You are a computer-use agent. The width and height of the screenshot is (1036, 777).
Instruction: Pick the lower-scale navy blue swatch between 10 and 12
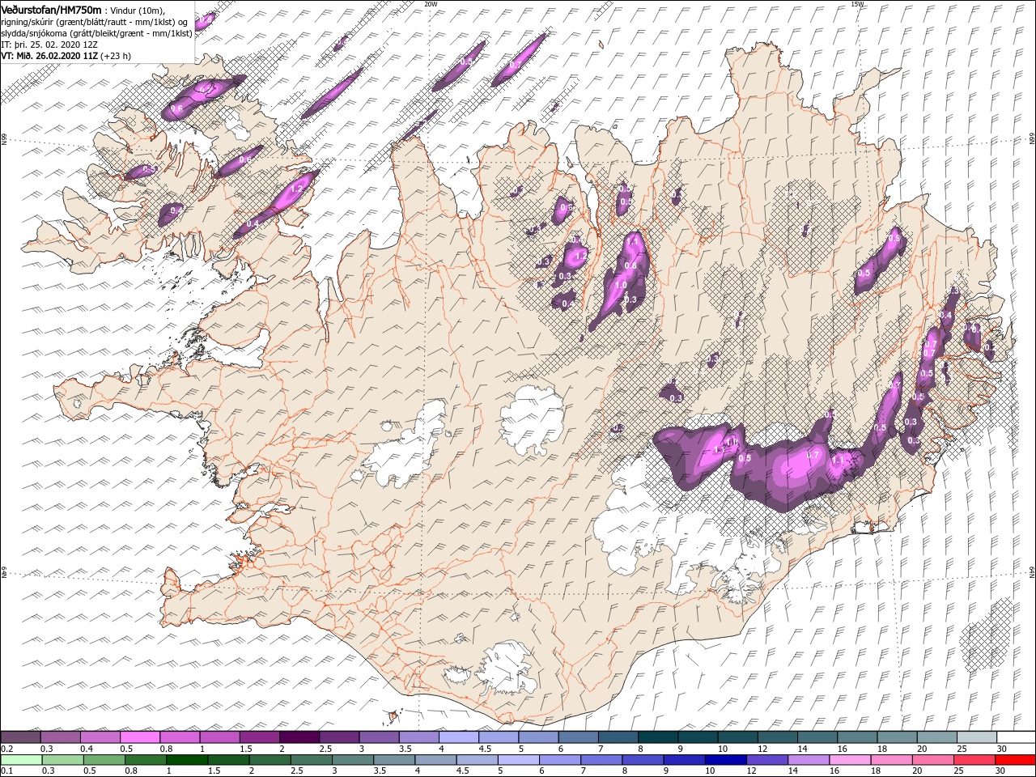tap(725, 760)
